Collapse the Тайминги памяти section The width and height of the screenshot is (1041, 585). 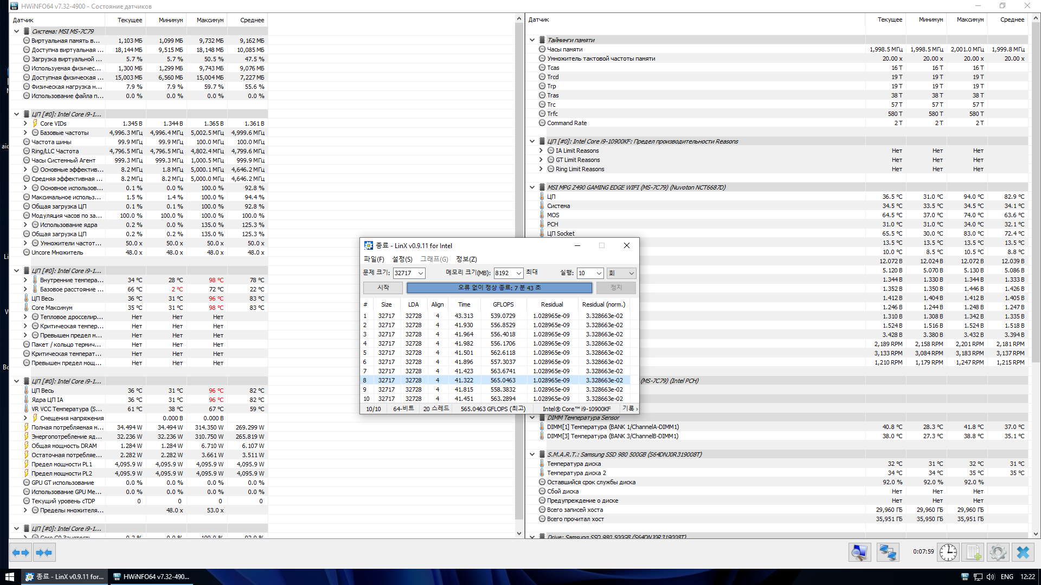pyautogui.click(x=532, y=40)
